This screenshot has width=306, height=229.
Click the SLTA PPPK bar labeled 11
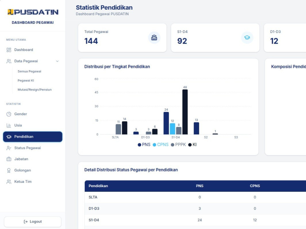[118, 129]
